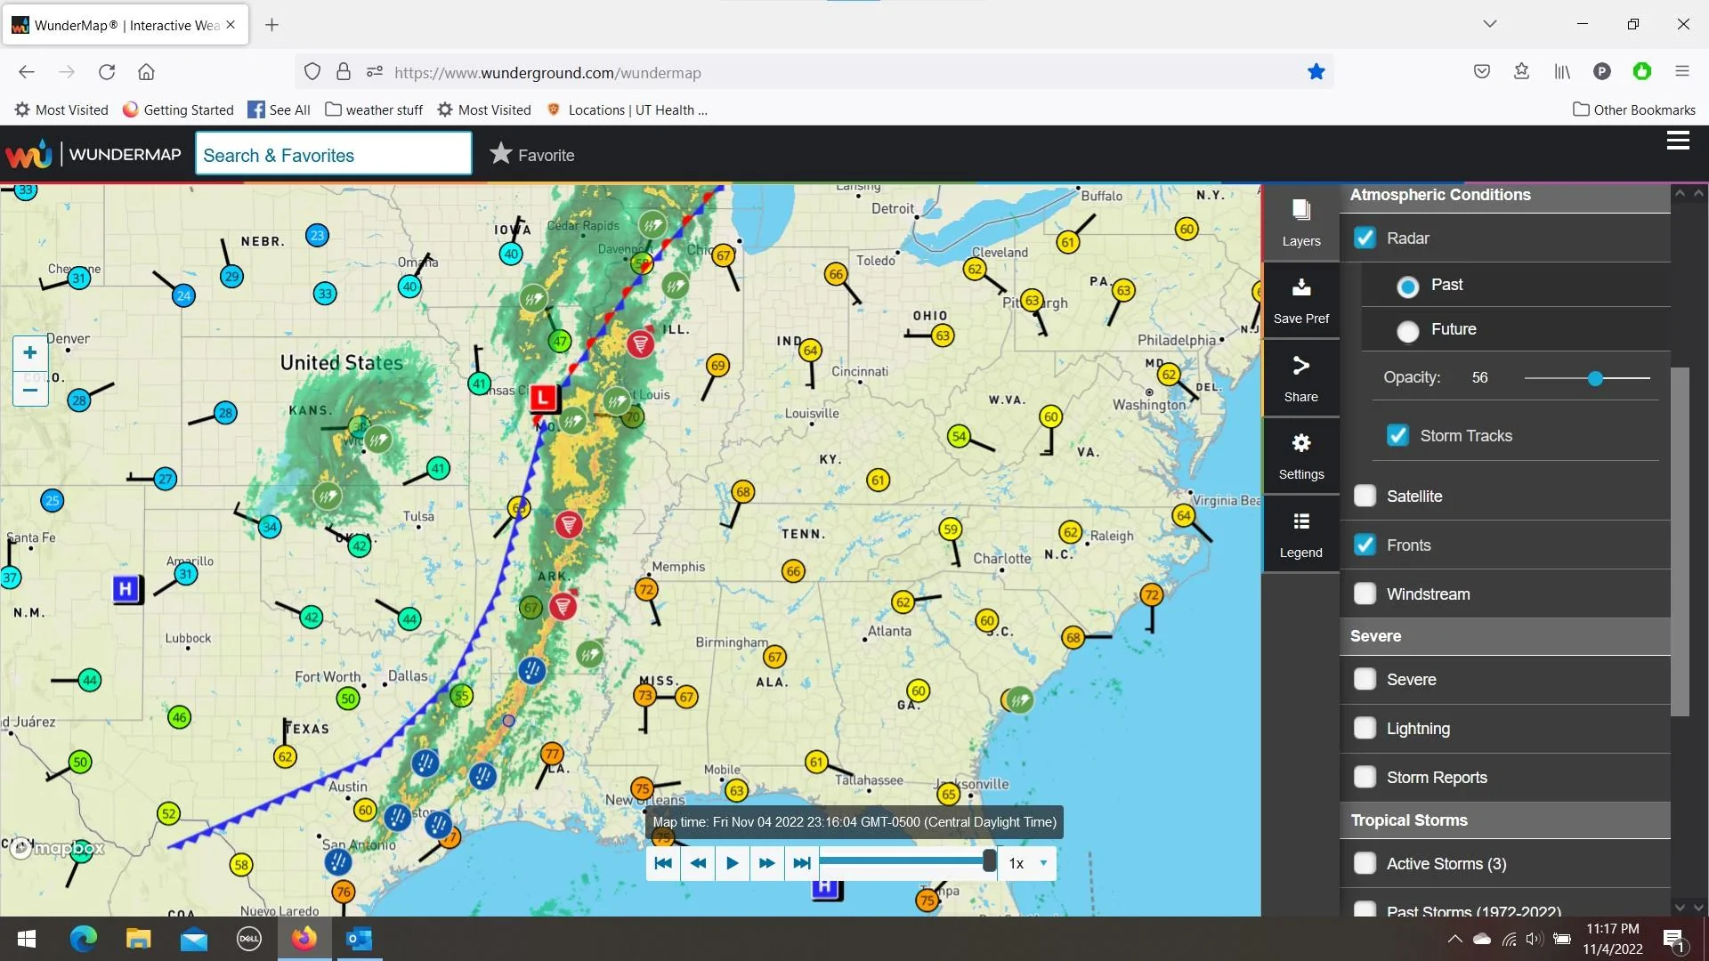Viewport: 1709px width, 961px height.
Task: Open the taskbar clock and date
Action: [x=1613, y=939]
